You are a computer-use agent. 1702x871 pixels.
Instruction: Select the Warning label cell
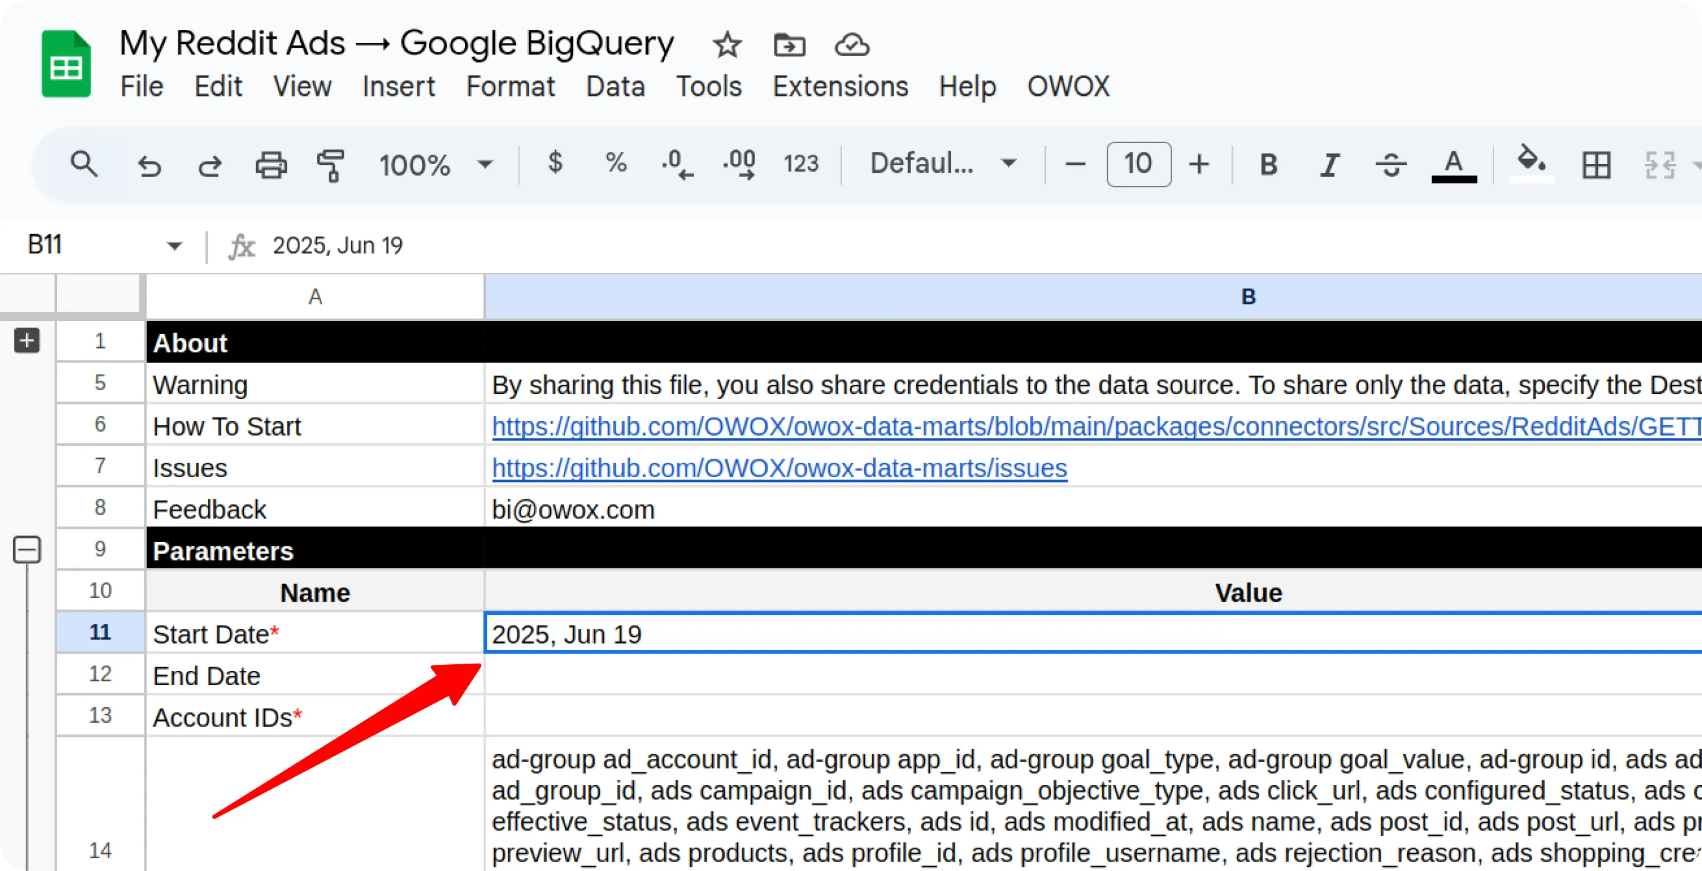[315, 383]
